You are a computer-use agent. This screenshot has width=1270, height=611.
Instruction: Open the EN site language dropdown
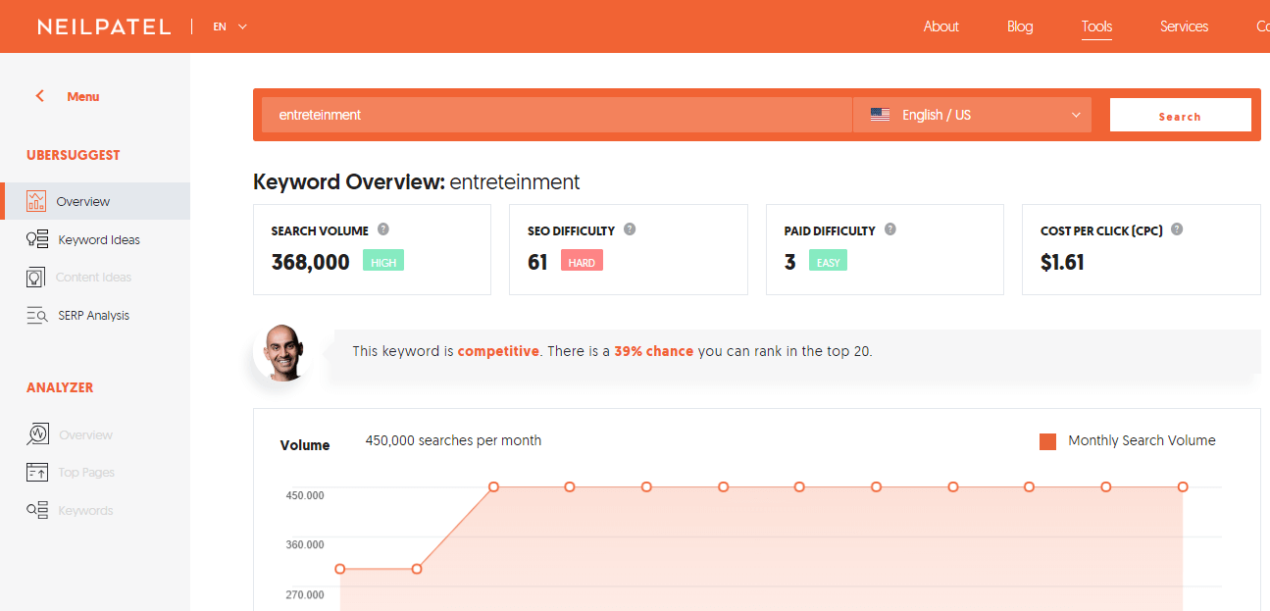click(230, 26)
